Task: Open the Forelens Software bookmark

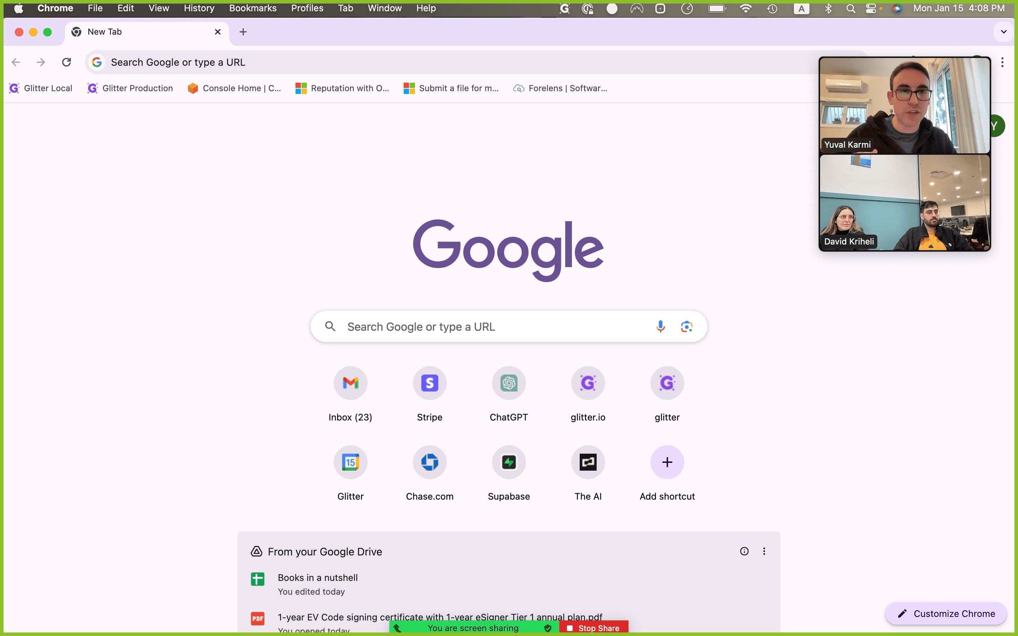Action: pos(560,88)
